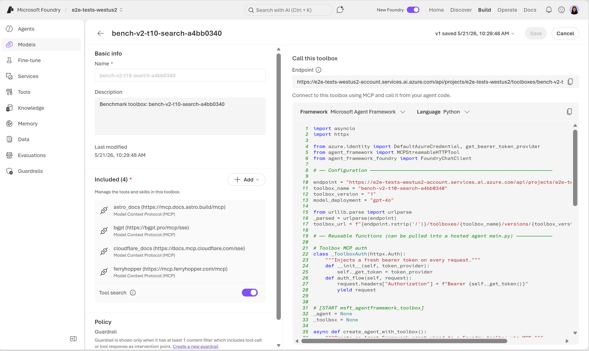Select the bgpt tool entry
The height and width of the screenshot is (351, 589).
pyautogui.click(x=180, y=231)
